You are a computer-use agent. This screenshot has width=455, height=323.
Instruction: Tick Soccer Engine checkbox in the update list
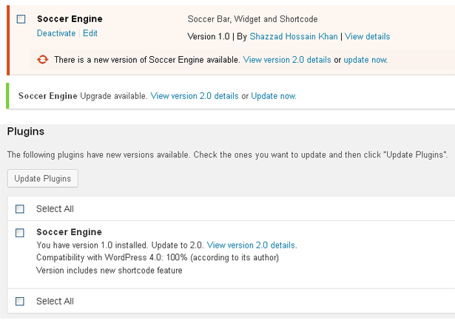20,233
